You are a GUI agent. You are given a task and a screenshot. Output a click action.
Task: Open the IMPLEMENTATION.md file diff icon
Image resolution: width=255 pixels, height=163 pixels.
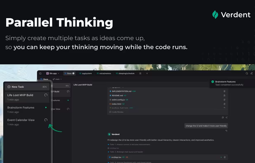click(224, 91)
